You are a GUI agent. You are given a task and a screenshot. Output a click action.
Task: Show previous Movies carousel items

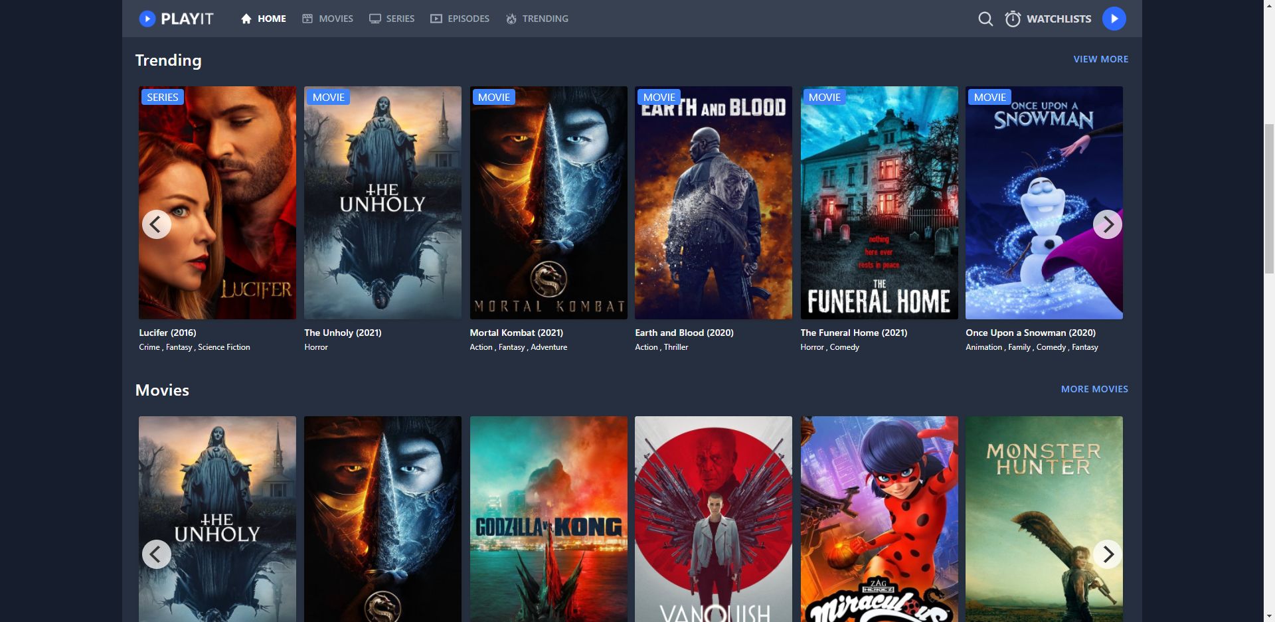click(157, 554)
